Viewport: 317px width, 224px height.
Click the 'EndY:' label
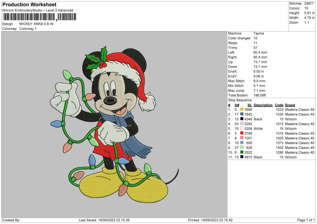pyautogui.click(x=232, y=76)
